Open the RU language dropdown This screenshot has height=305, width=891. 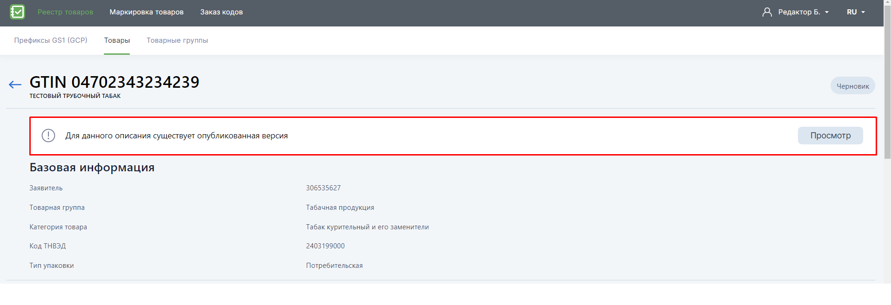pyautogui.click(x=856, y=12)
